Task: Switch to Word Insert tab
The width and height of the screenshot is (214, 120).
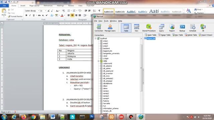Action: tap(23, 6)
